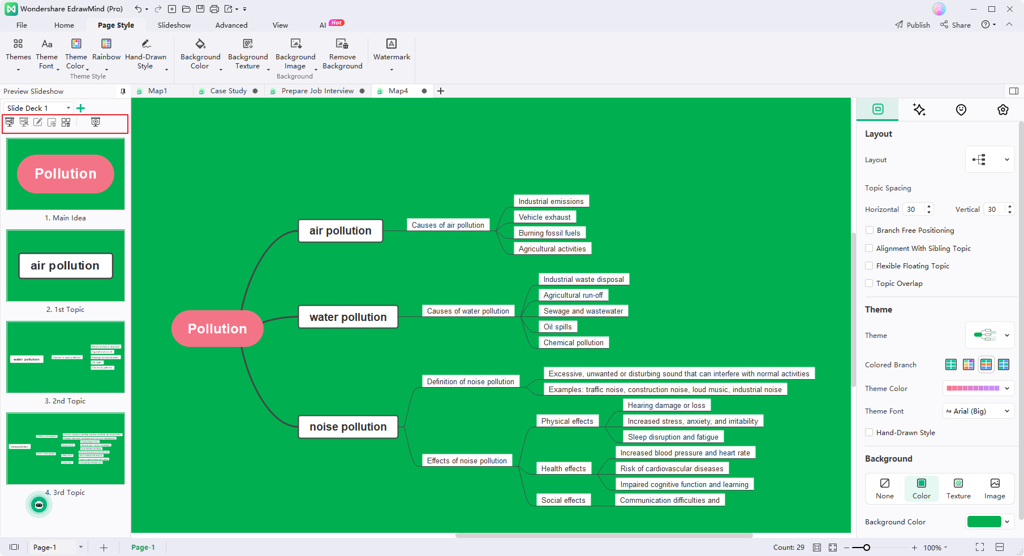Select the '1. Main Idea' slide thumbnail

(x=66, y=174)
